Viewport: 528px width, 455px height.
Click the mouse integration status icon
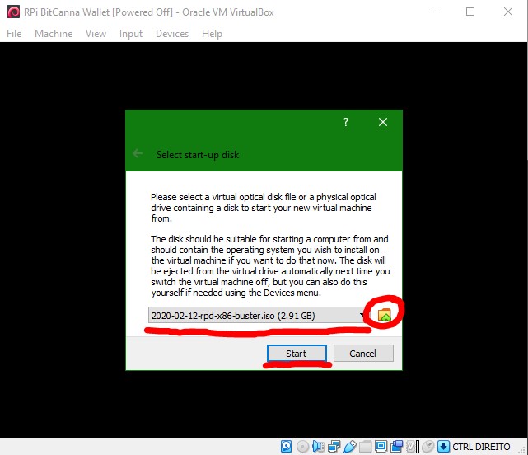428,447
